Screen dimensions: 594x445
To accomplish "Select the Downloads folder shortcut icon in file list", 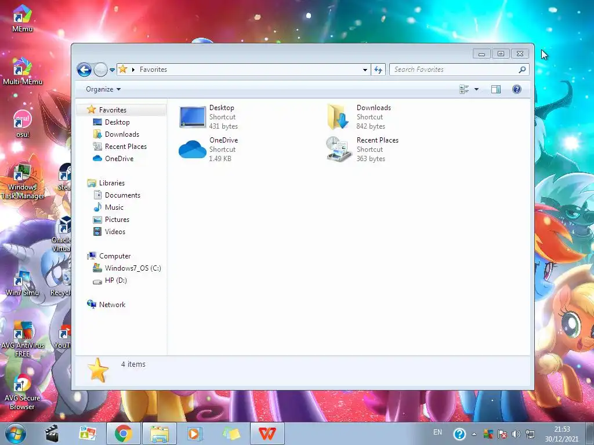I will (x=338, y=117).
